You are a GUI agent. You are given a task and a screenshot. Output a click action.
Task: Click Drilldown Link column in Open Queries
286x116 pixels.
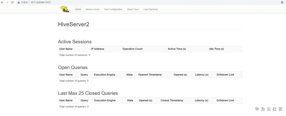[x=225, y=75]
